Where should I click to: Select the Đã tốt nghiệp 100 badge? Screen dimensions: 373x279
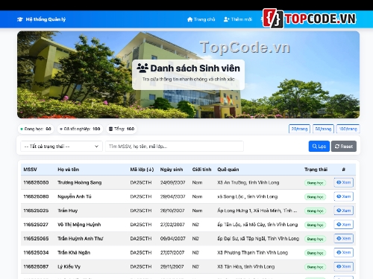click(x=80, y=129)
